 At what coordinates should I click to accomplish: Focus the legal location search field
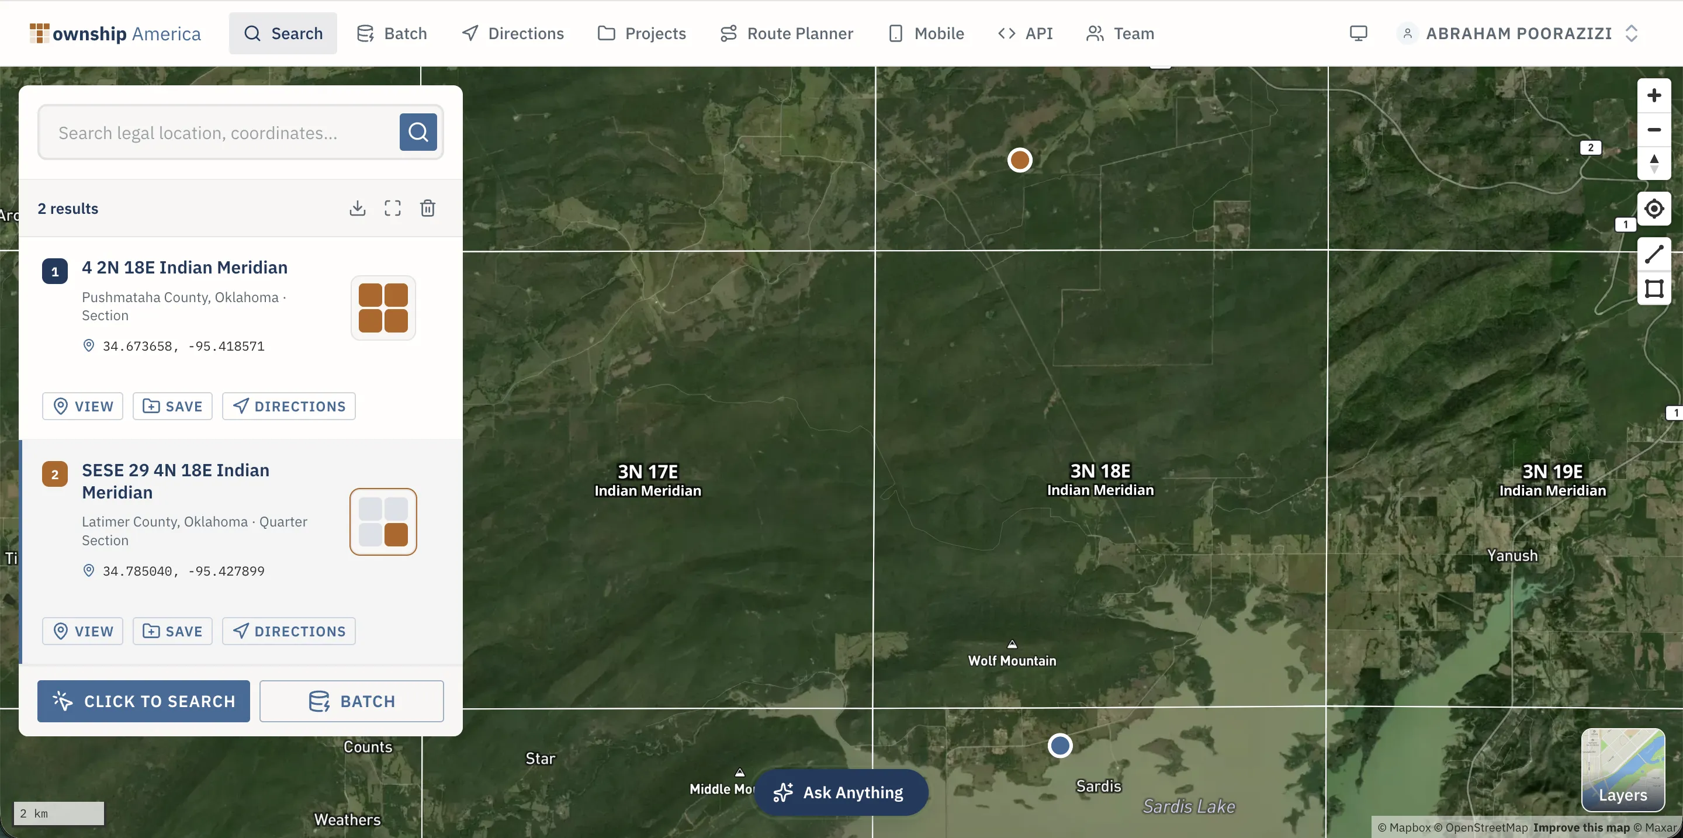(x=219, y=133)
